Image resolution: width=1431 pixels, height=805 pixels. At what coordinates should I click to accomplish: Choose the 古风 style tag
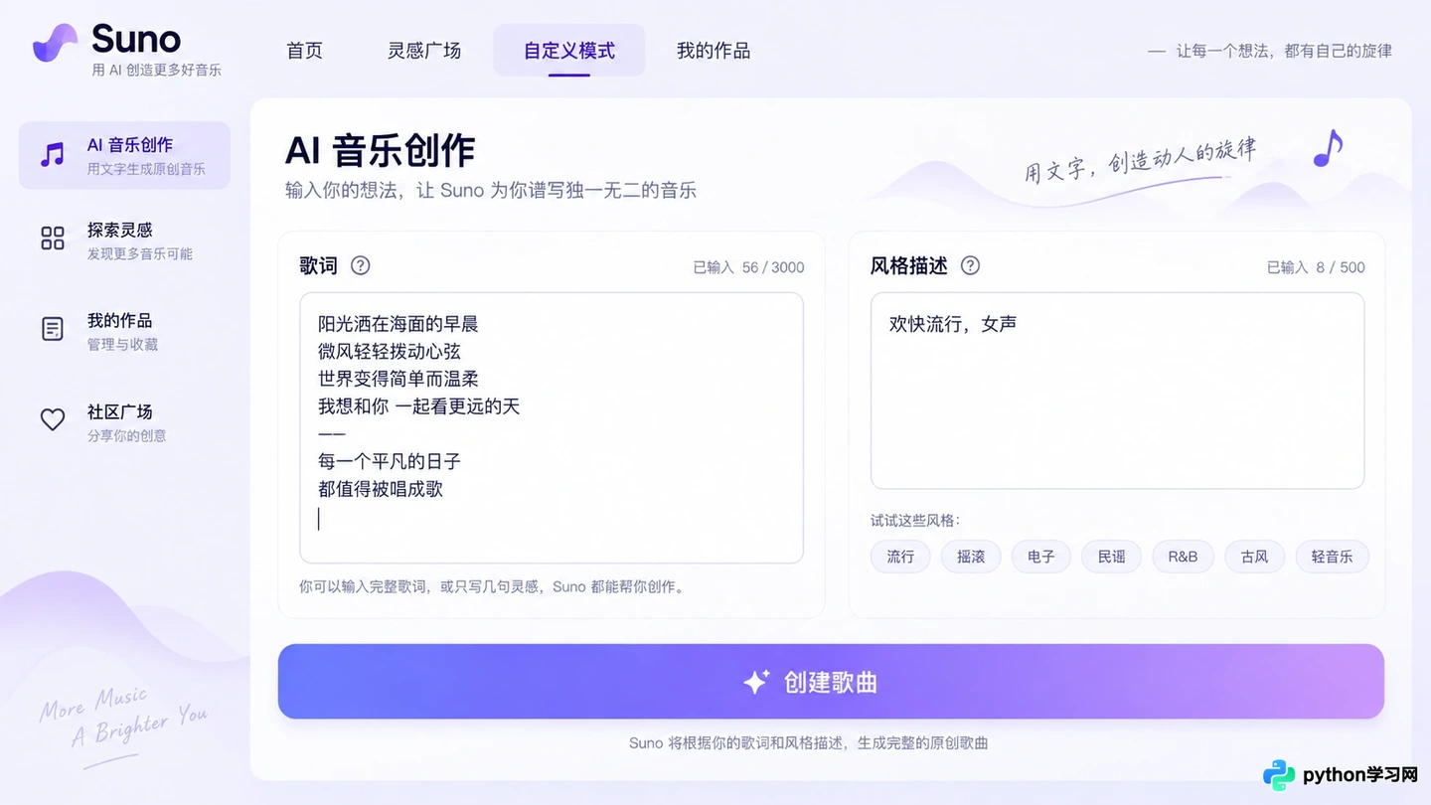[1255, 557]
